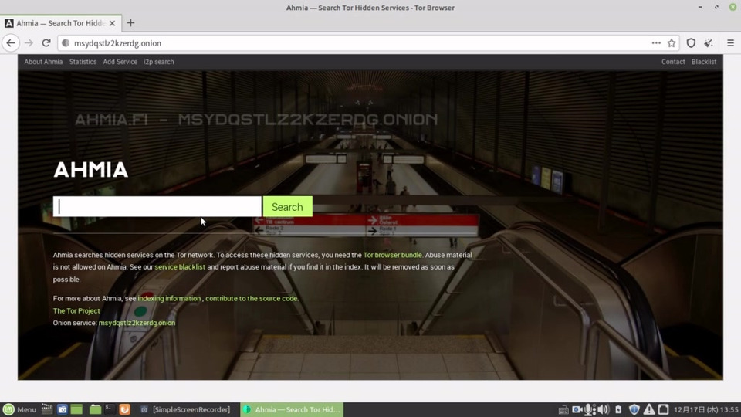This screenshot has height=417, width=741.
Task: Launch the screenshot camera app from taskbar
Action: (x=62, y=409)
